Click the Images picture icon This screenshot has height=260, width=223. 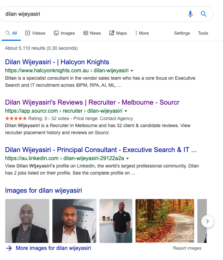56,33
